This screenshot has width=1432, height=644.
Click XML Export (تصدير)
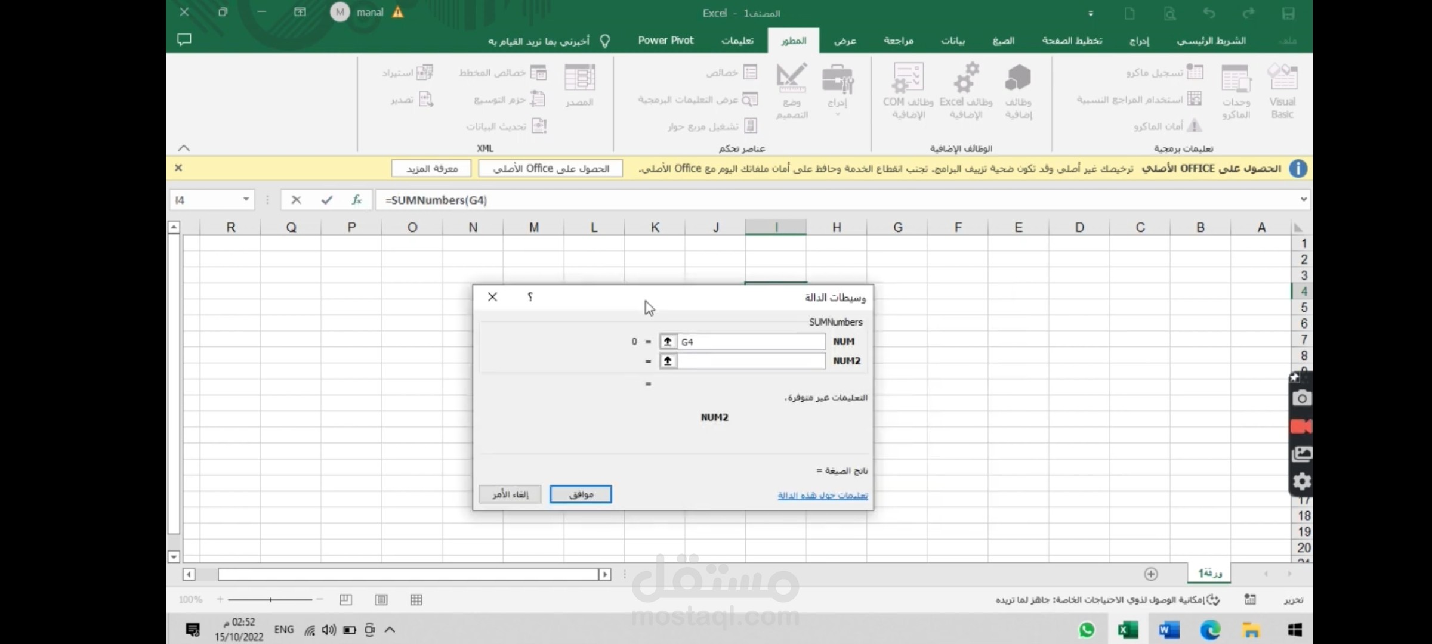(412, 99)
